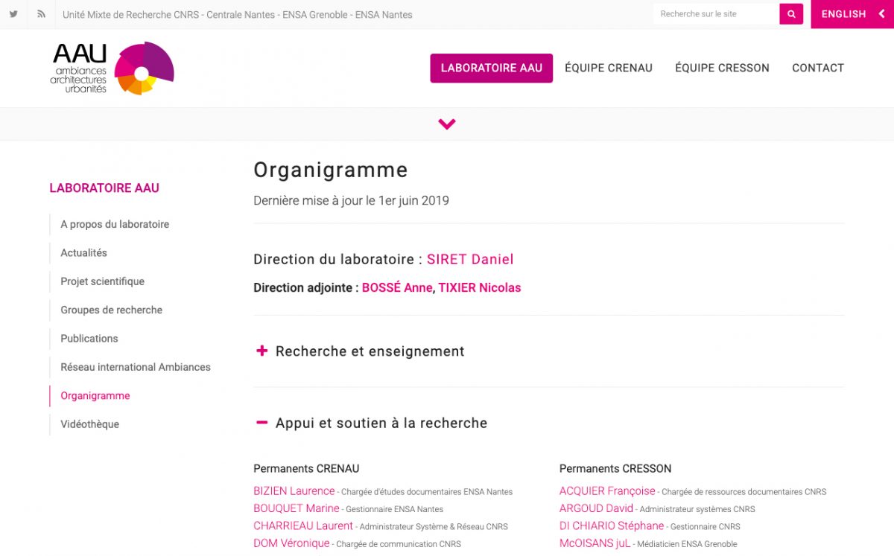Viewport: 894px width, 556px height.
Task: Open the Laboratoire AAU menu
Action: 491,68
